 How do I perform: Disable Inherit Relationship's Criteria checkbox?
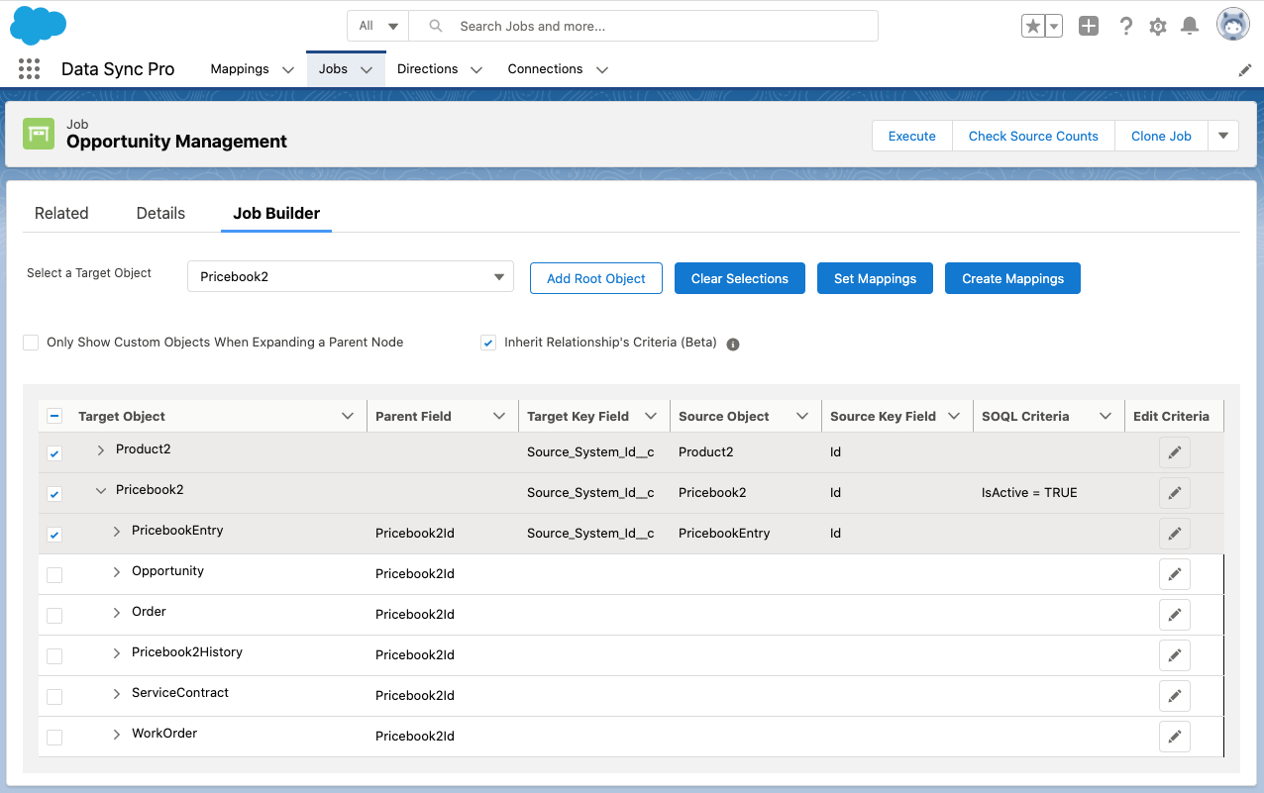(488, 343)
